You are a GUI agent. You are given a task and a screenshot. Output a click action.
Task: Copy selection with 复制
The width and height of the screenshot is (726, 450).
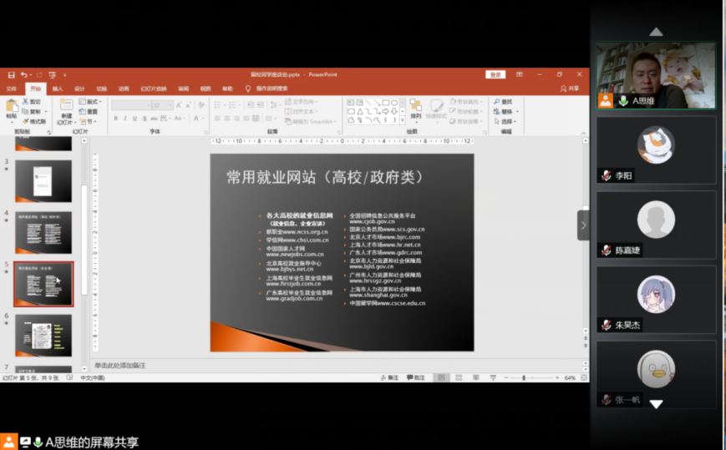point(32,112)
